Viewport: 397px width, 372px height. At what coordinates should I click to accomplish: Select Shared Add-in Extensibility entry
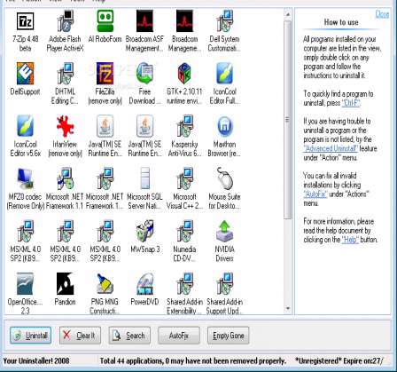[184, 294]
